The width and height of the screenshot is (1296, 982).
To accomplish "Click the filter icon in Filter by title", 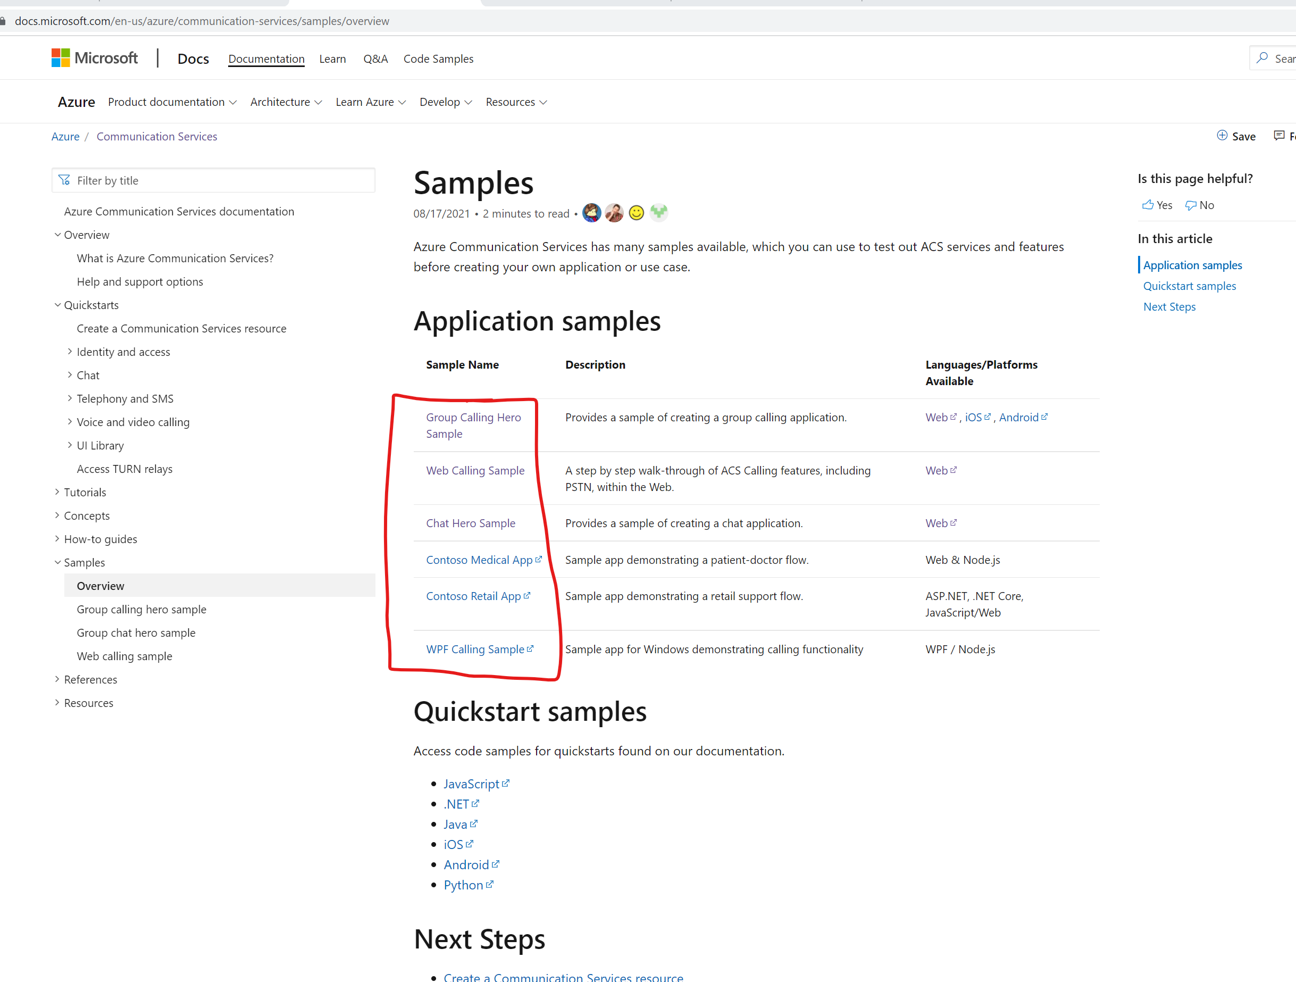I will tap(64, 180).
